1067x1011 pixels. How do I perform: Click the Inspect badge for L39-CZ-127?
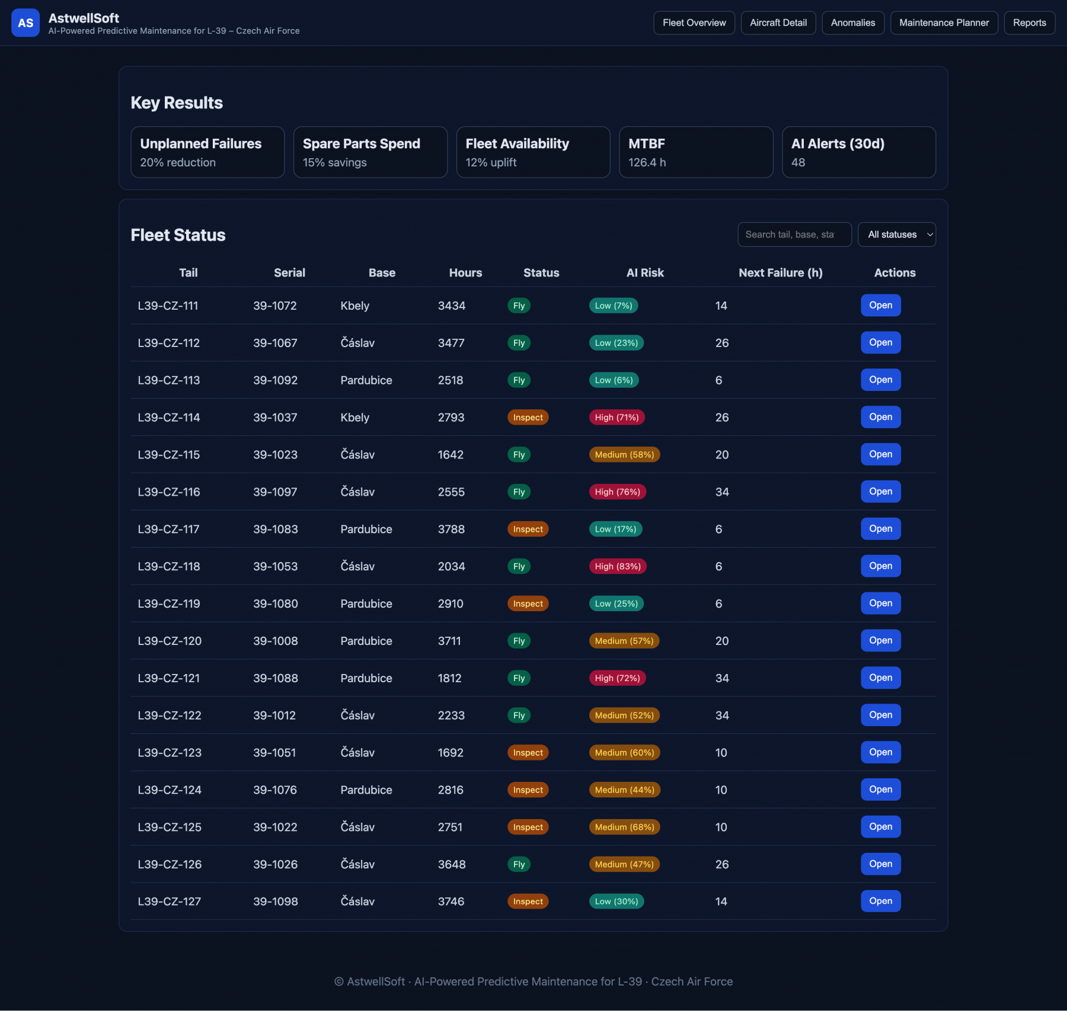[x=528, y=901]
